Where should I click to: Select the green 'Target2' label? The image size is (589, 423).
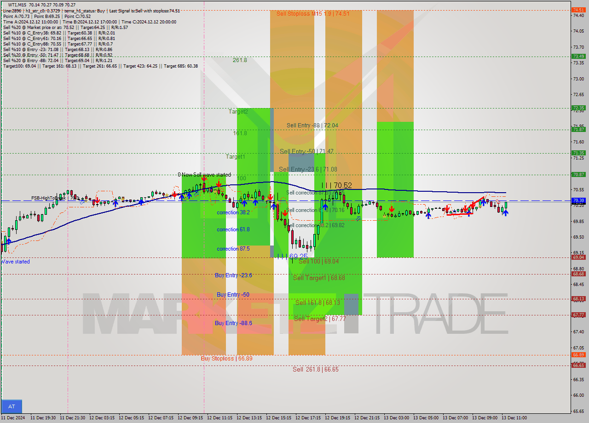click(238, 111)
